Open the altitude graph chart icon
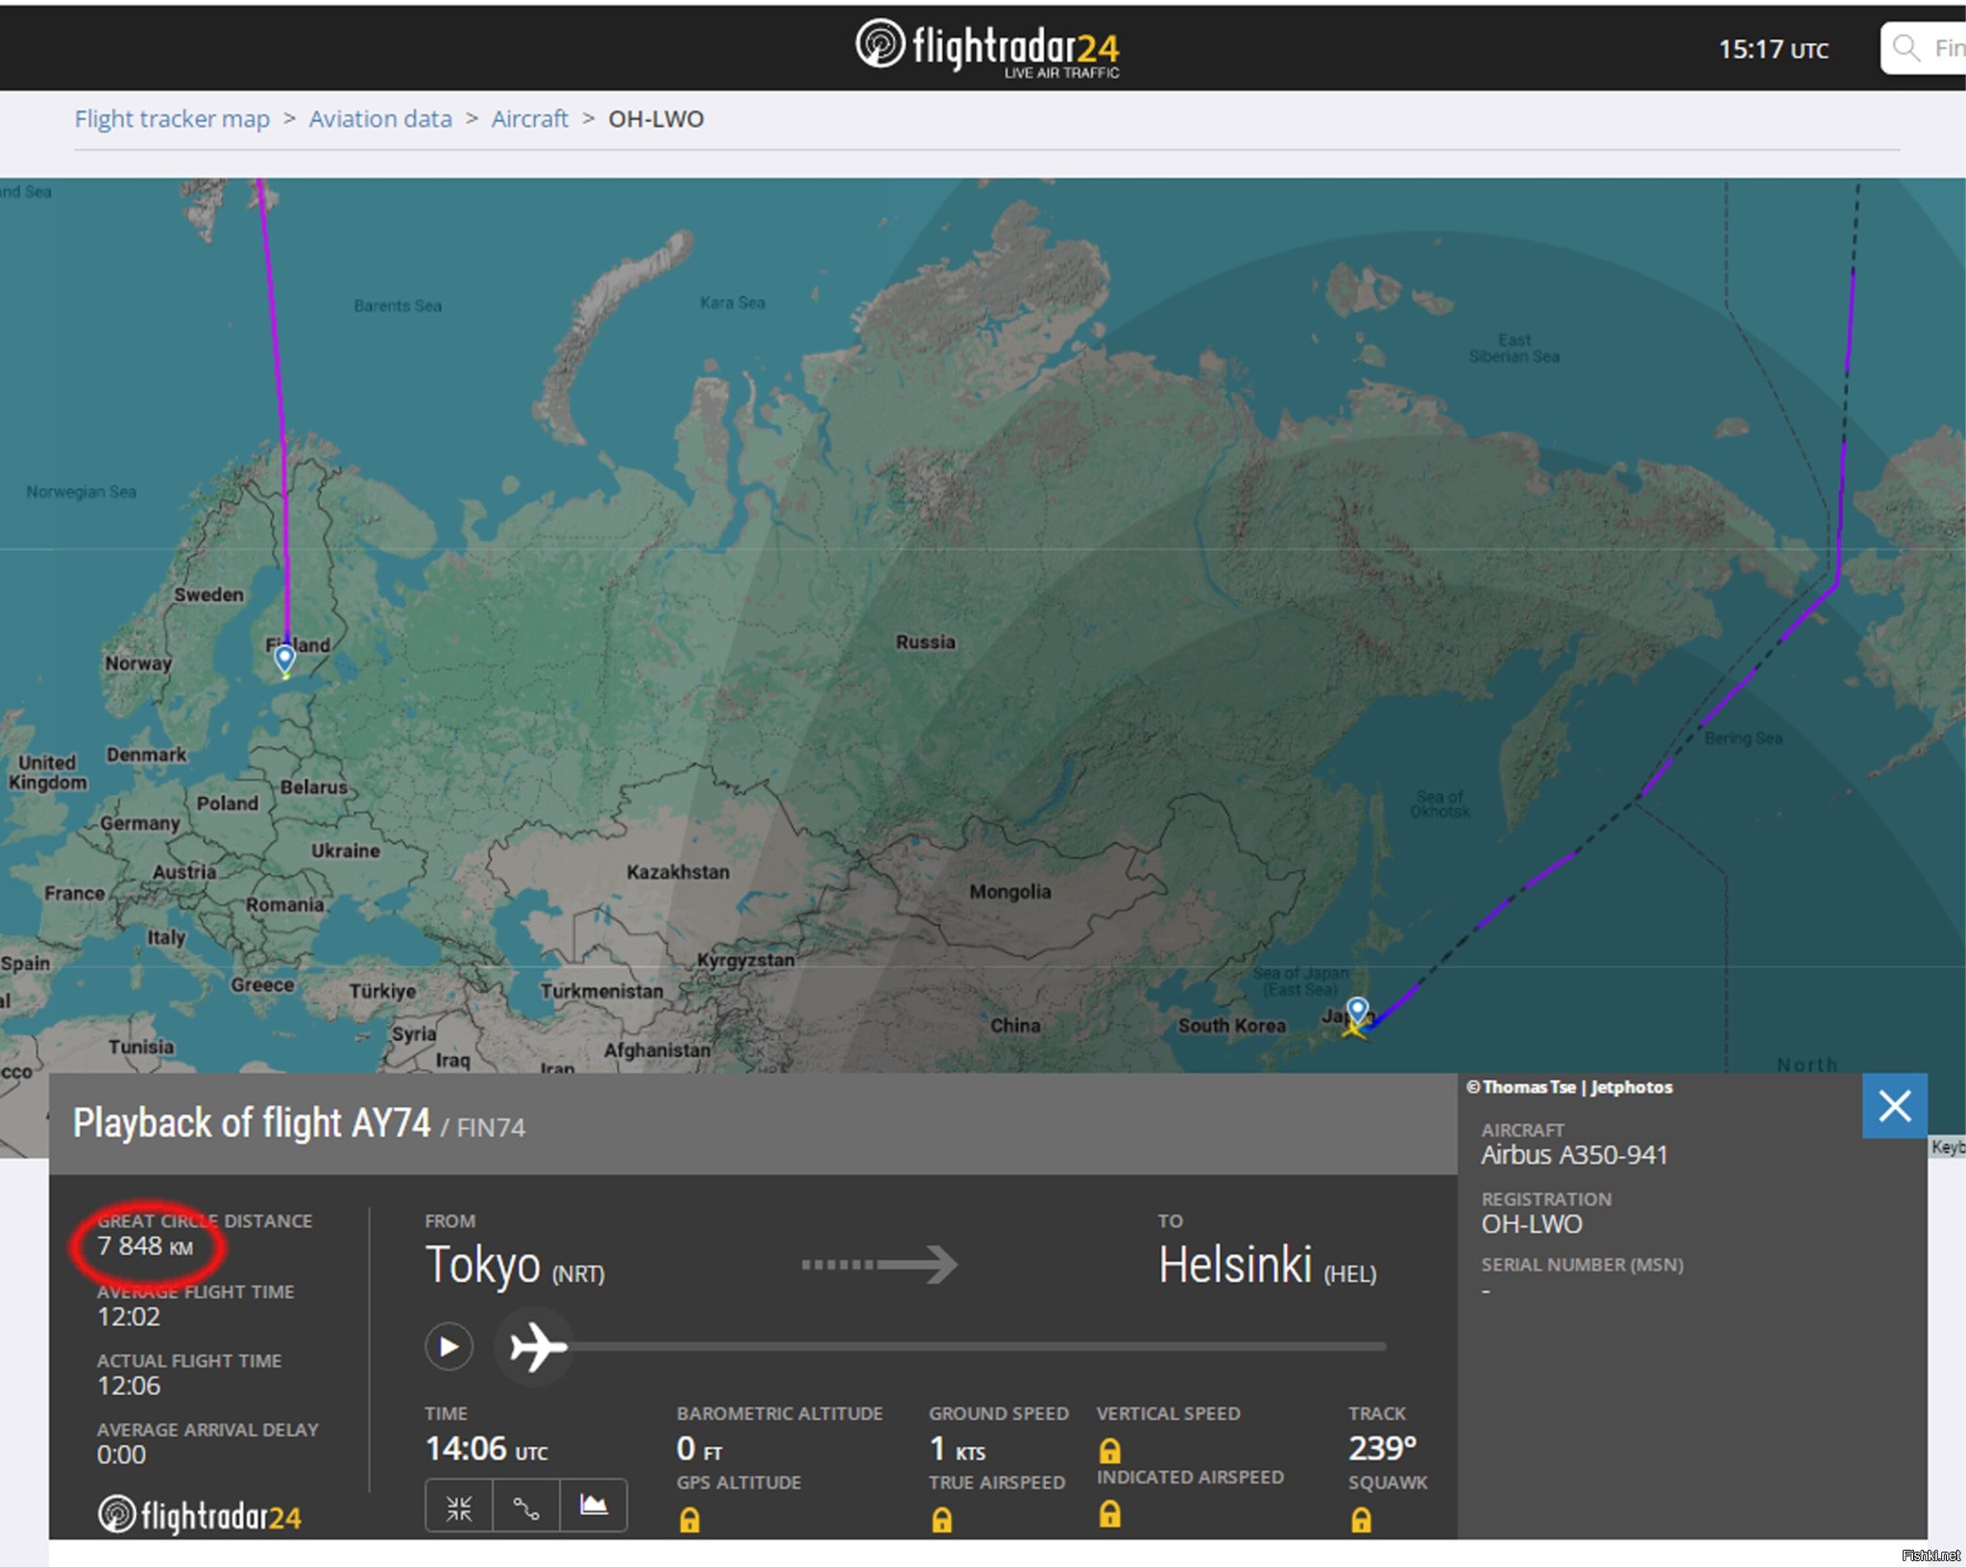 pos(594,1507)
